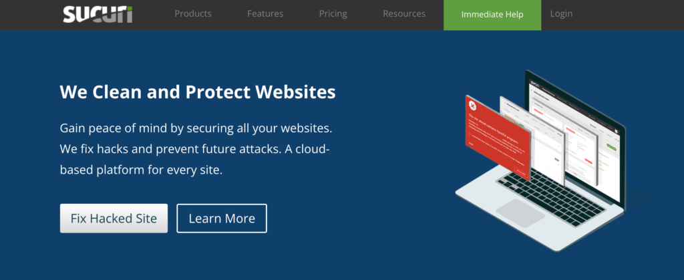Click the Learn More button
The height and width of the screenshot is (280, 684).
pos(222,218)
